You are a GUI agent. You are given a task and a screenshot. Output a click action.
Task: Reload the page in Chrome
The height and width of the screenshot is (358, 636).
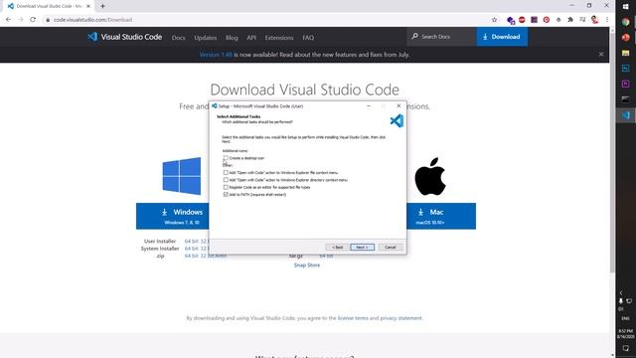pos(33,20)
